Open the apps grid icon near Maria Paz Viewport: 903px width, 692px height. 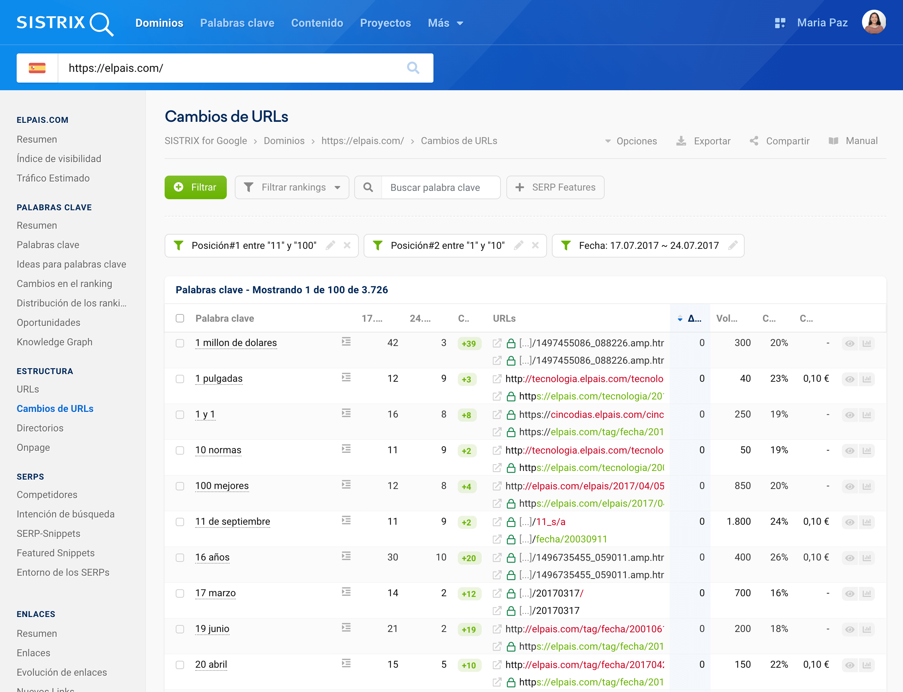(x=780, y=23)
